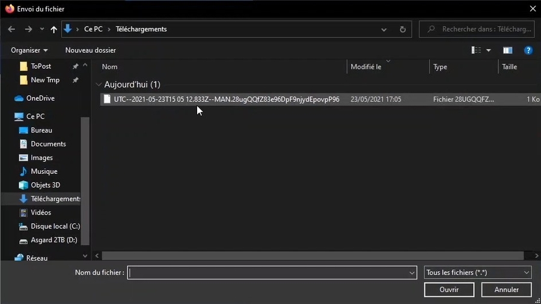The height and width of the screenshot is (304, 541).
Task: Open the help question mark icon
Action: click(528, 50)
